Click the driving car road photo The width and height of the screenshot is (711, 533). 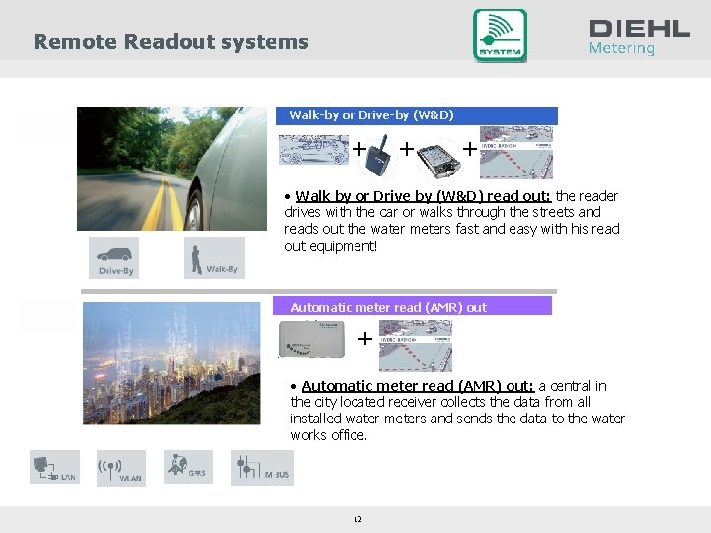coord(172,169)
